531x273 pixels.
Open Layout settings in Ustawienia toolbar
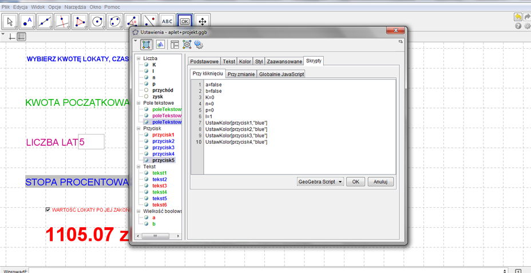[x=175, y=45]
